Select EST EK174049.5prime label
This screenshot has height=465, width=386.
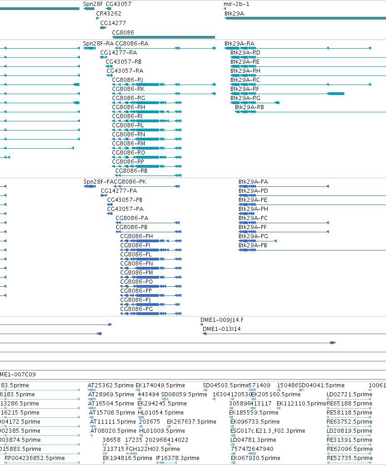(x=160, y=385)
